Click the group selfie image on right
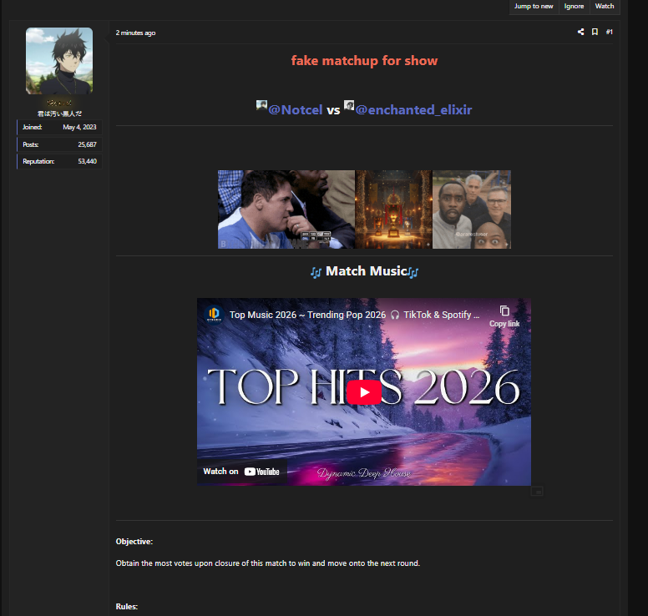 [x=471, y=210]
